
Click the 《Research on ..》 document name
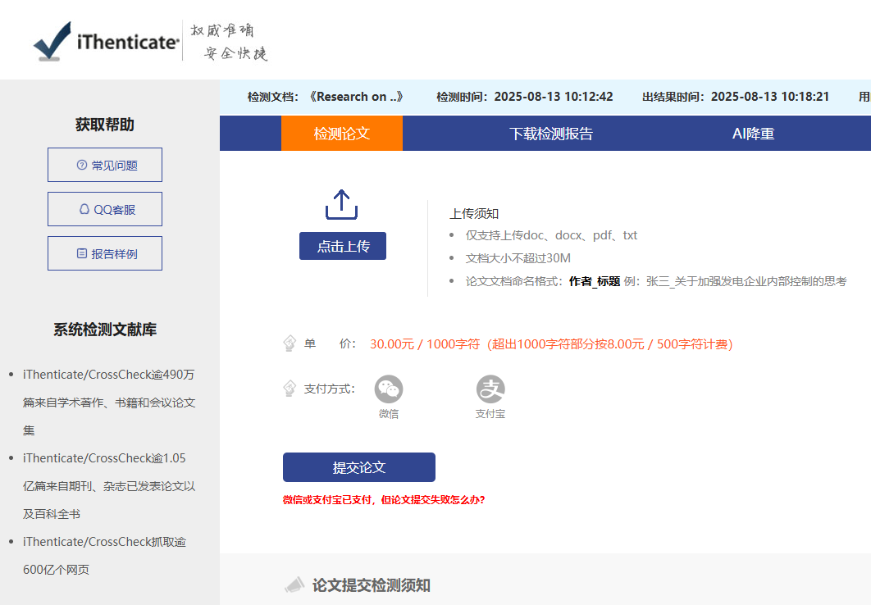355,97
